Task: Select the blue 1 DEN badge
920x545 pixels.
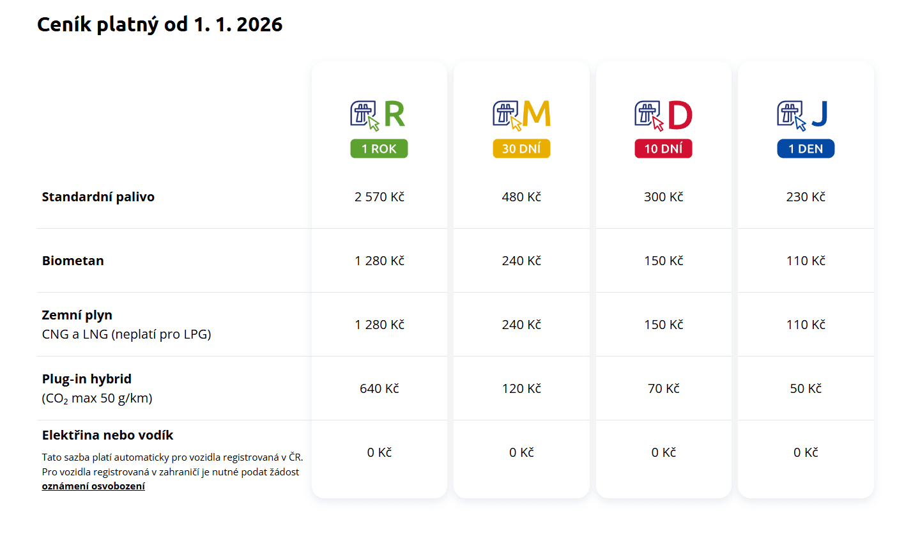Action: tap(806, 149)
